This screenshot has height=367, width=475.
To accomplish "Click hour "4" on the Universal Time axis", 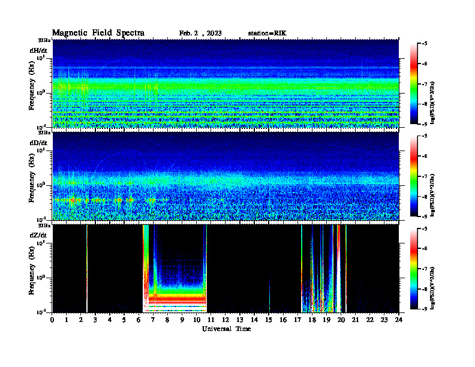I will (110, 320).
